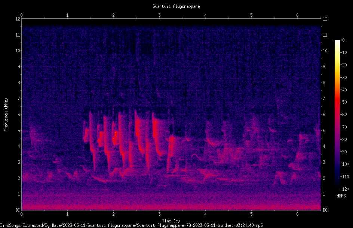Click the top time axis tick '1'
This screenshot has width=353, height=228.
pos(67,15)
